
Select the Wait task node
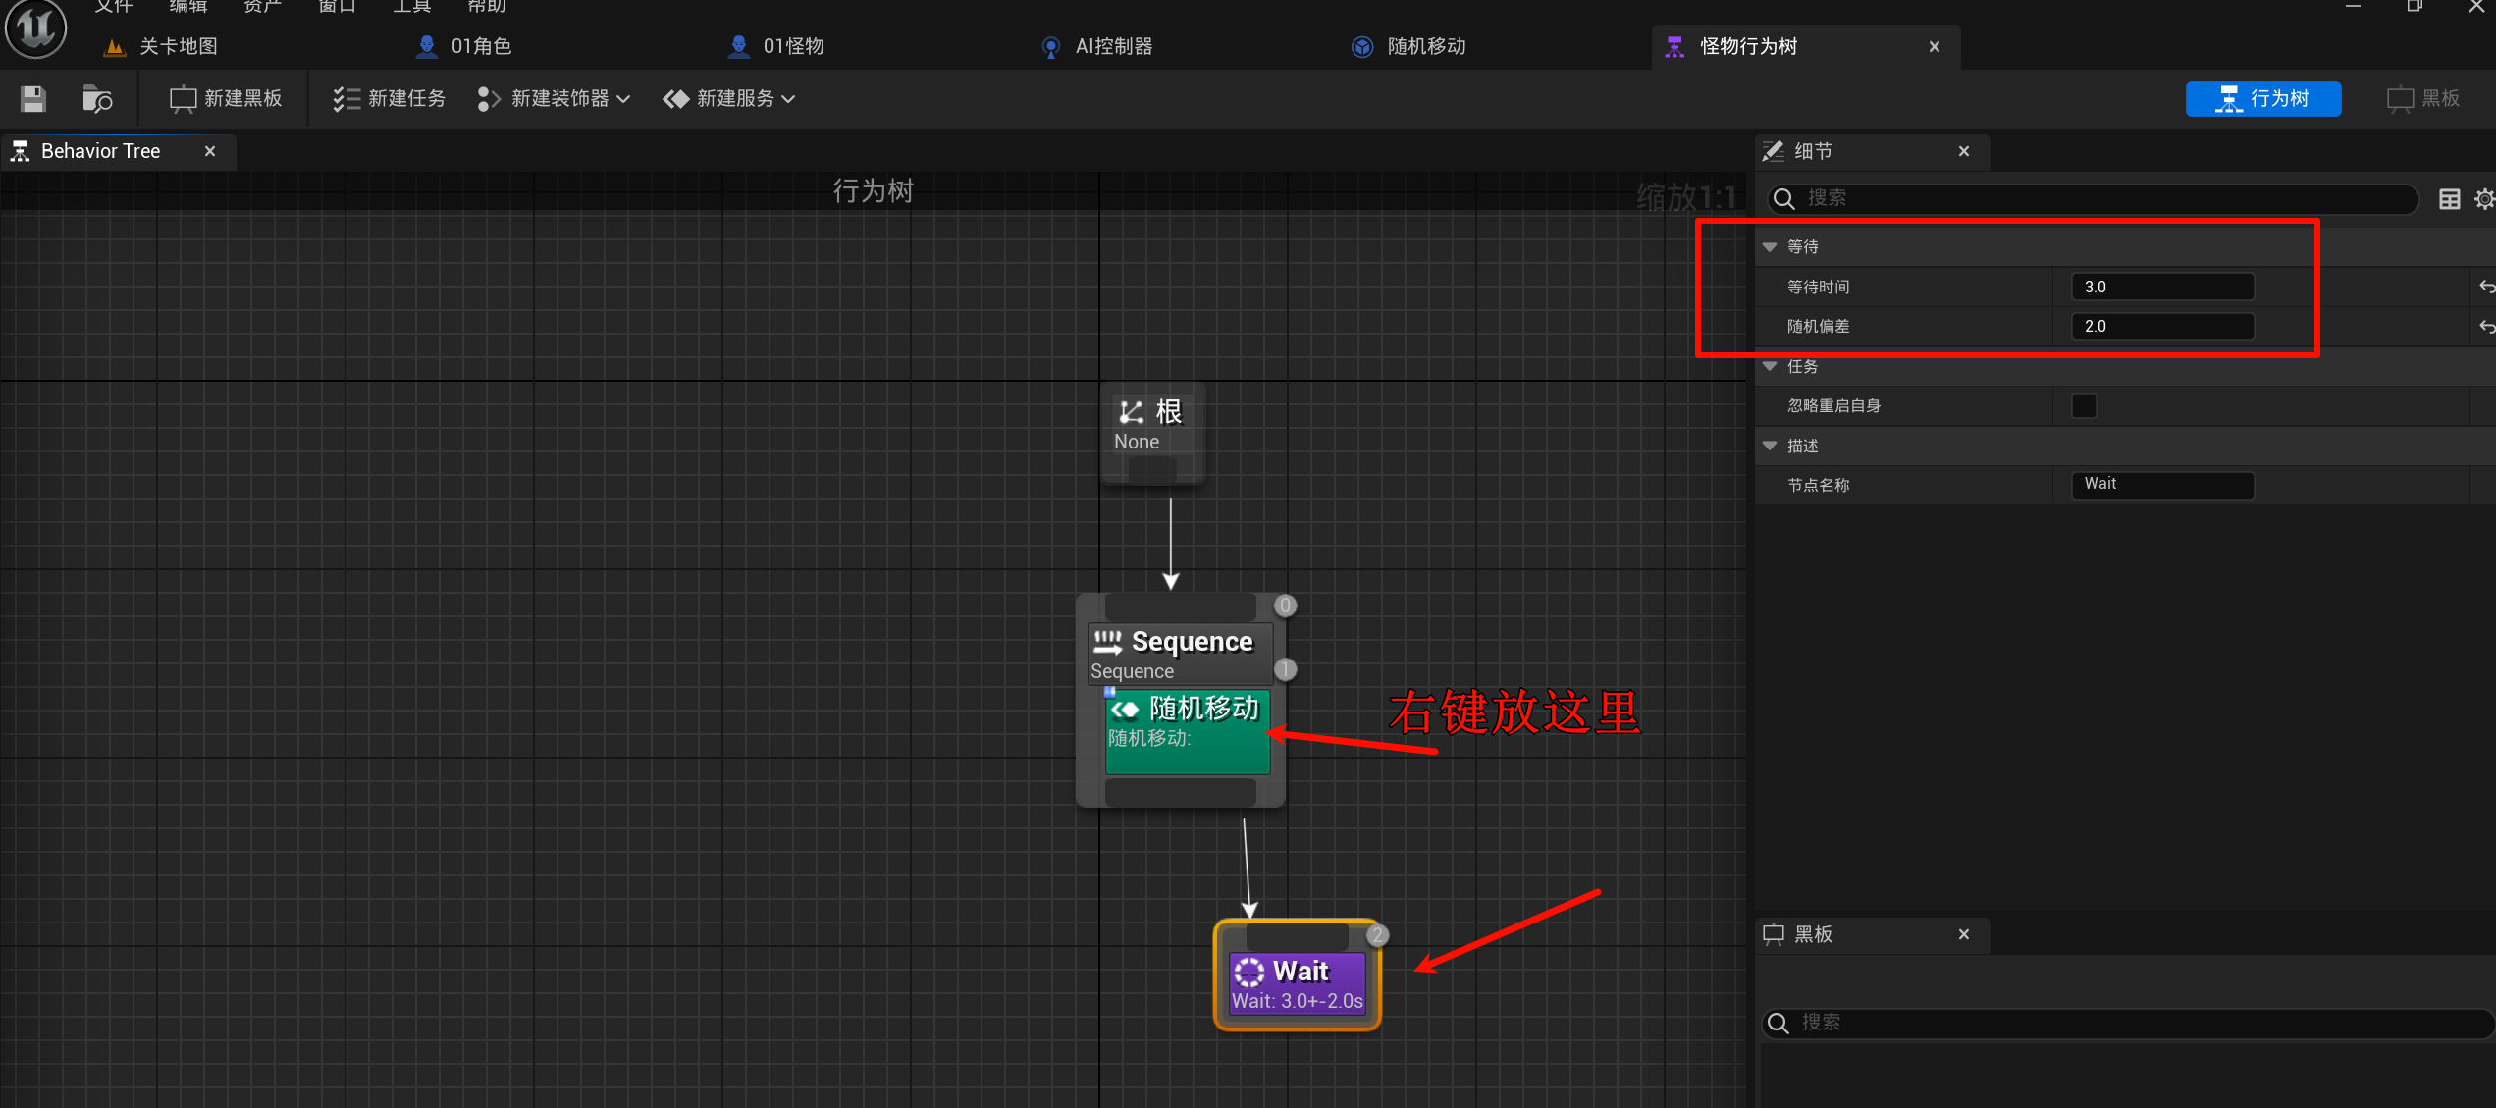1297,981
